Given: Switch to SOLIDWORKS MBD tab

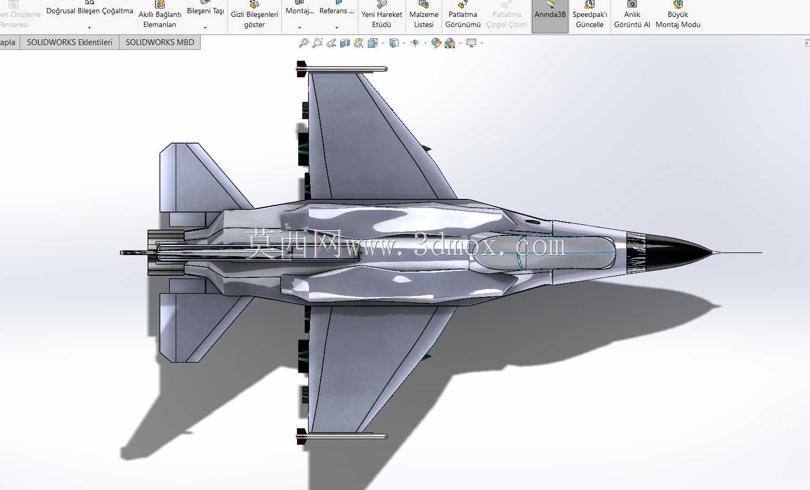Looking at the screenshot, I should coord(160,42).
